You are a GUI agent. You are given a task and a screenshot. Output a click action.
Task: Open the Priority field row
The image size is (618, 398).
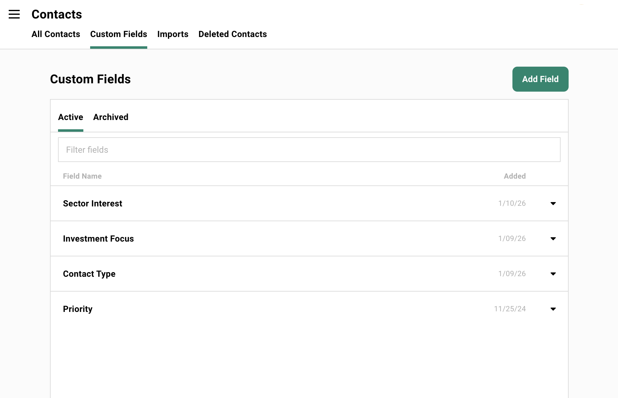coord(77,309)
